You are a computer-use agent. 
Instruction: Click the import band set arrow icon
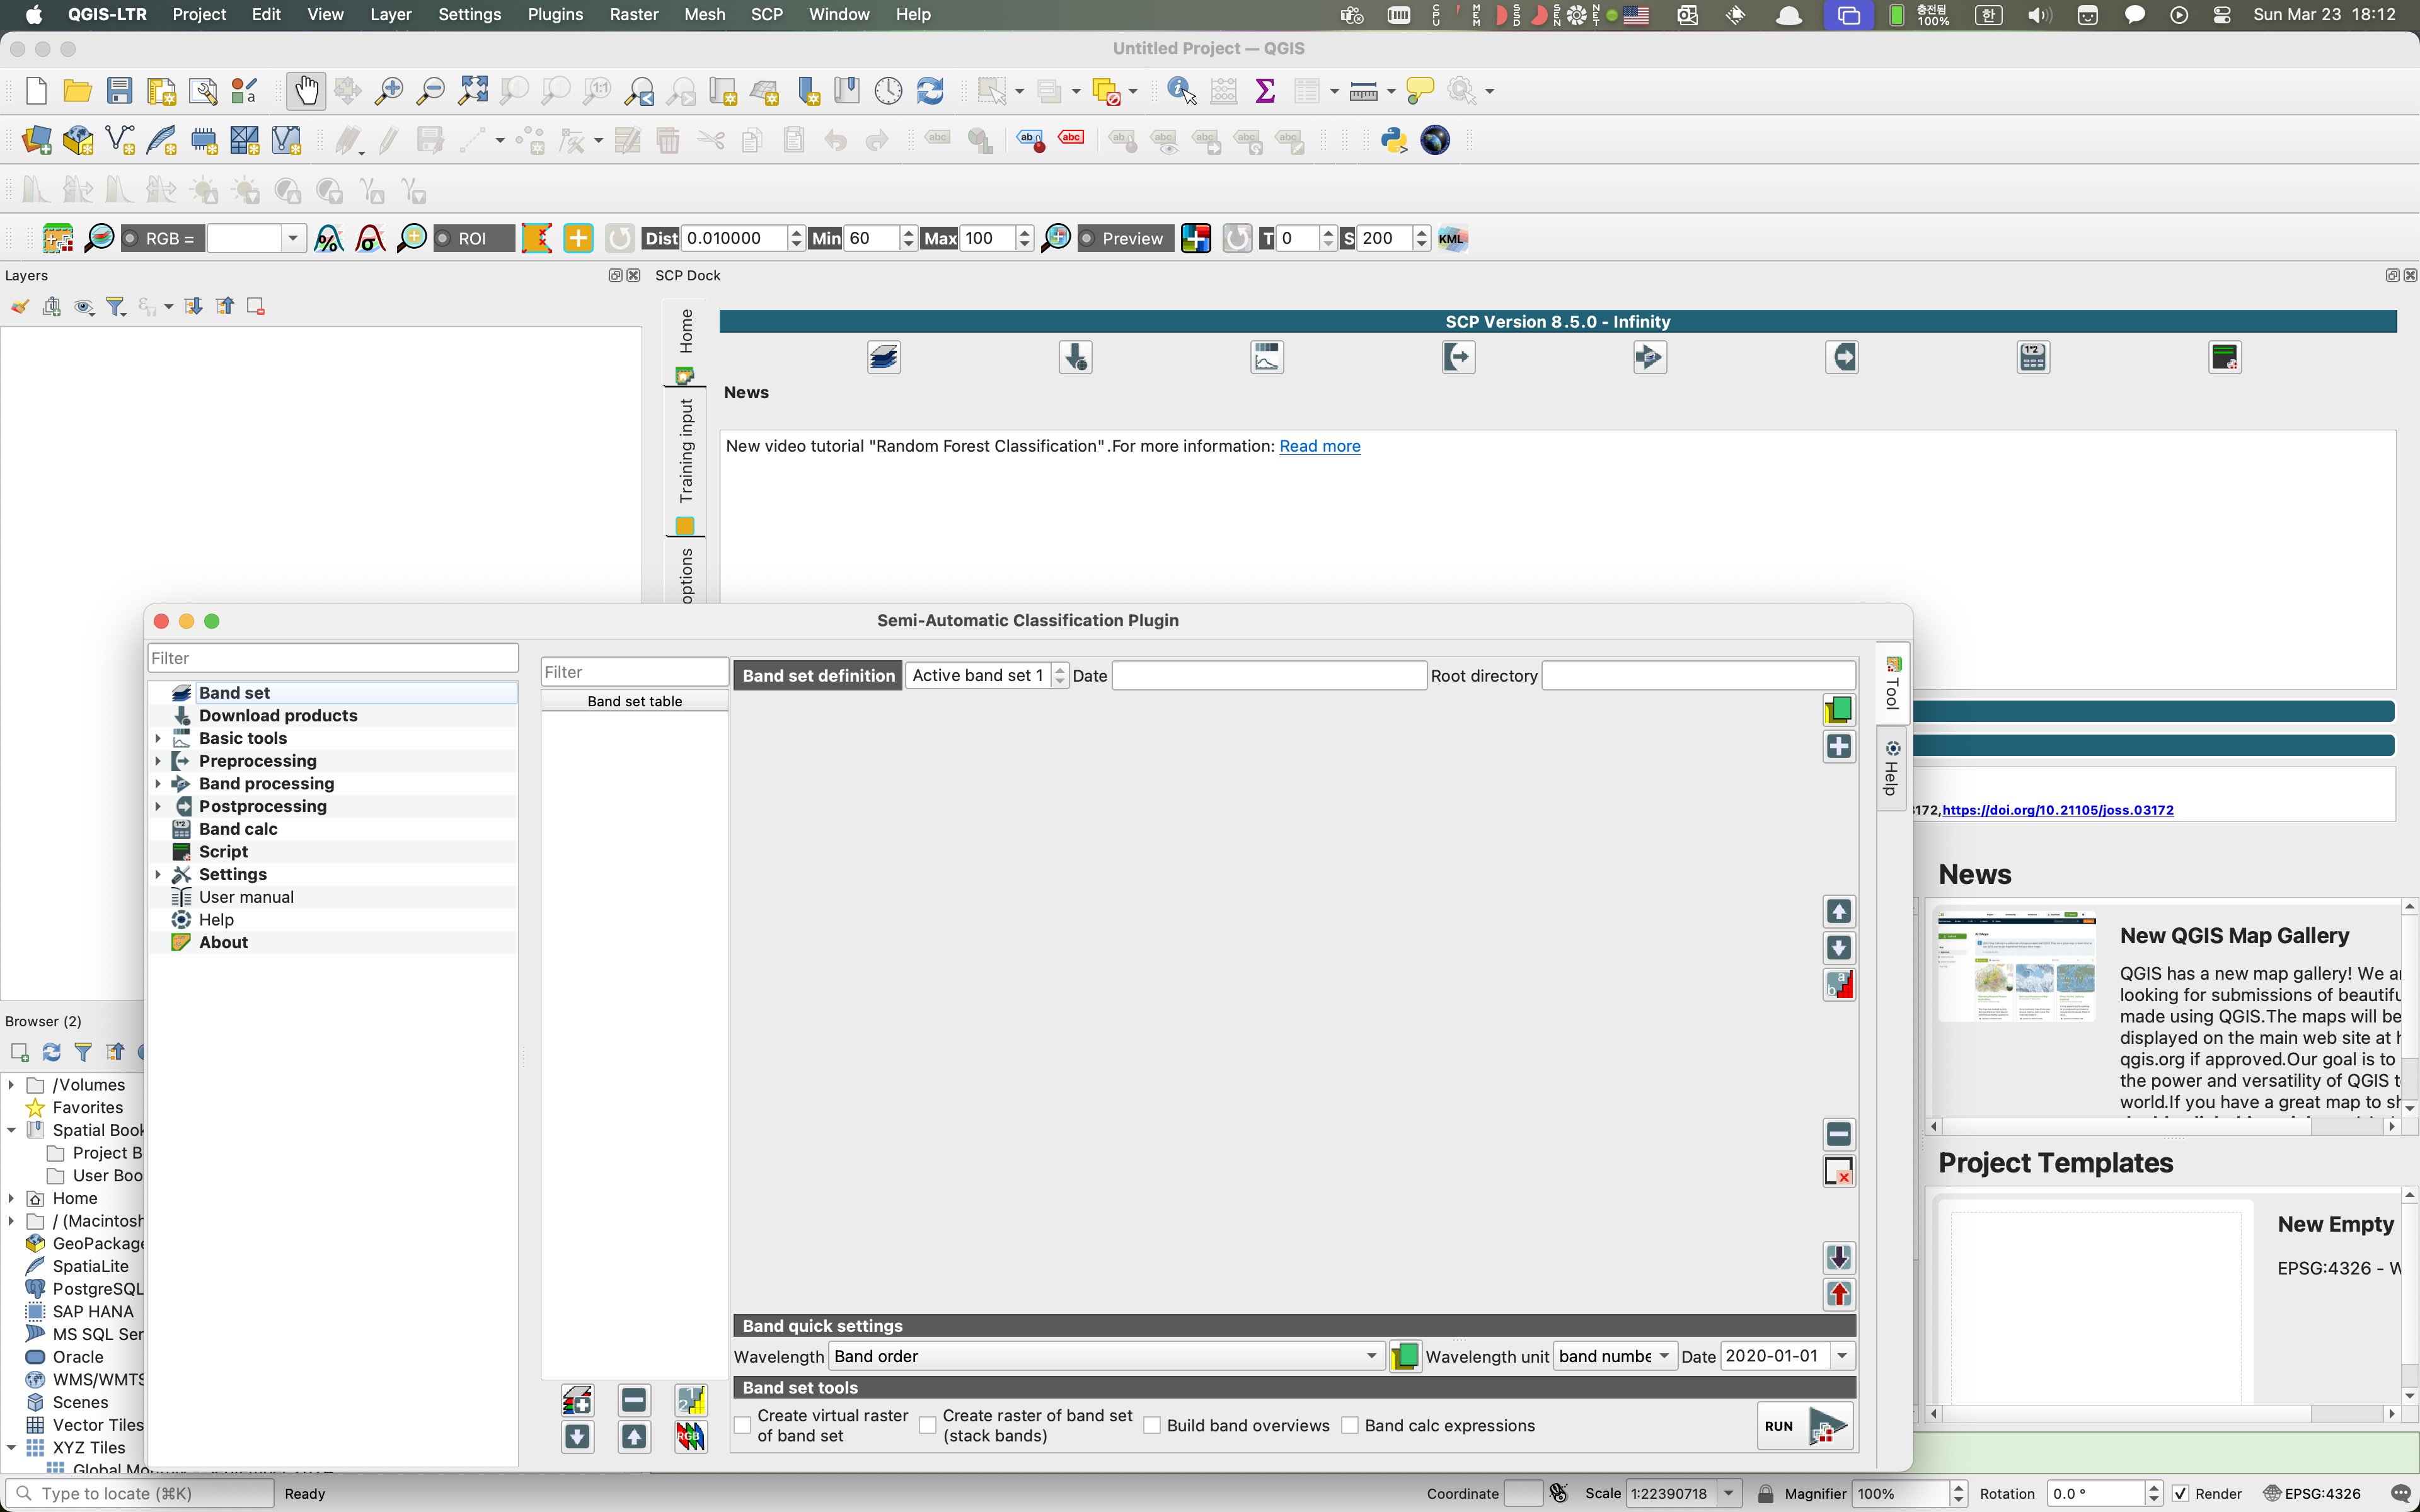click(1838, 1258)
